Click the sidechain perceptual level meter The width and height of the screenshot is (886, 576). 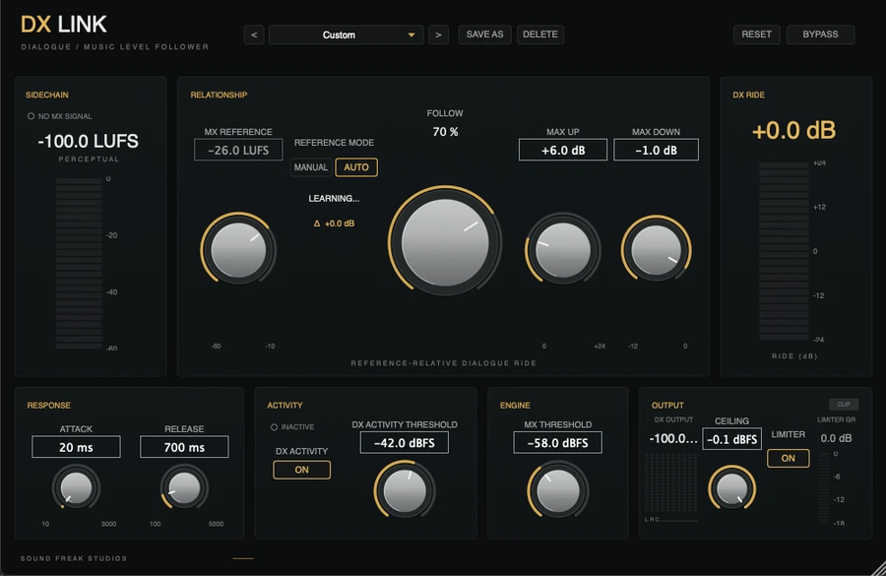(79, 264)
